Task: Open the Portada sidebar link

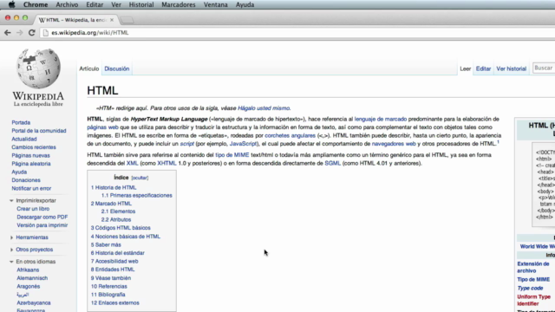Action: [21, 122]
